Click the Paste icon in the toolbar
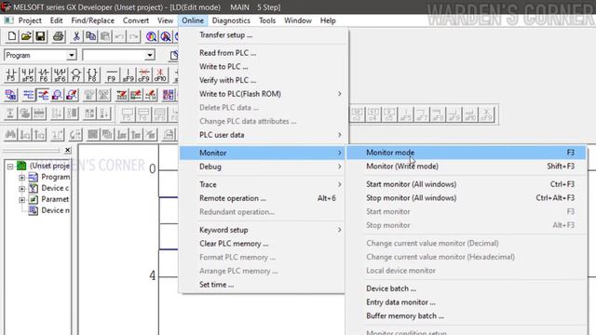Viewport: 596px width, 335px height. 105,36
